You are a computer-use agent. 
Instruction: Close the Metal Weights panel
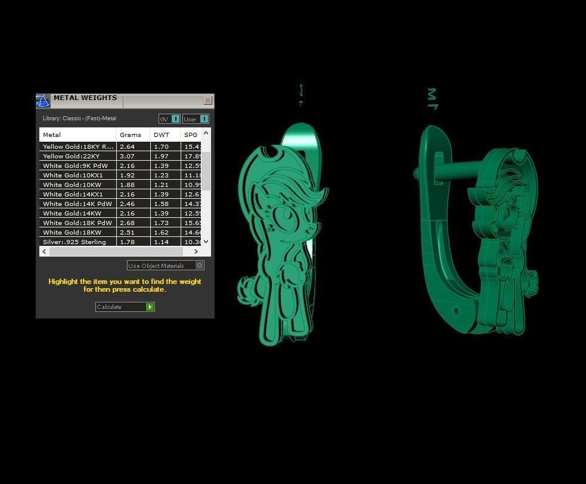208,101
